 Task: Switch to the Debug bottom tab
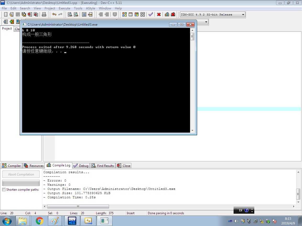point(81,166)
